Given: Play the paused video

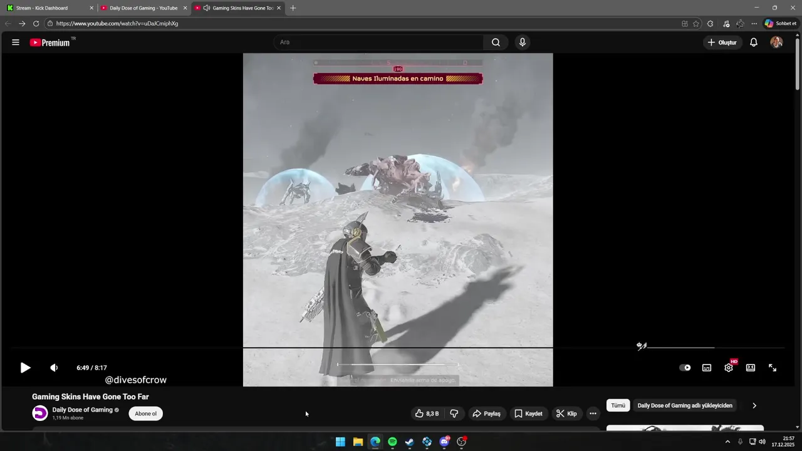Looking at the screenshot, I should coord(25,368).
